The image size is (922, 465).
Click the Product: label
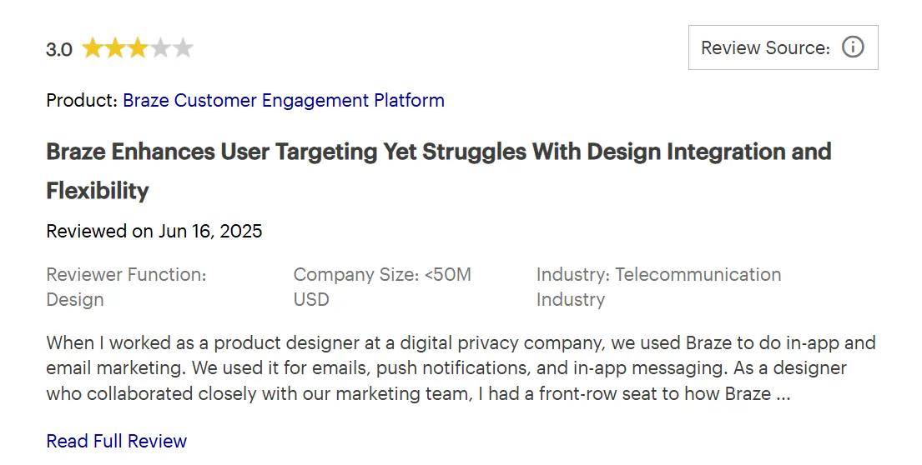click(82, 101)
